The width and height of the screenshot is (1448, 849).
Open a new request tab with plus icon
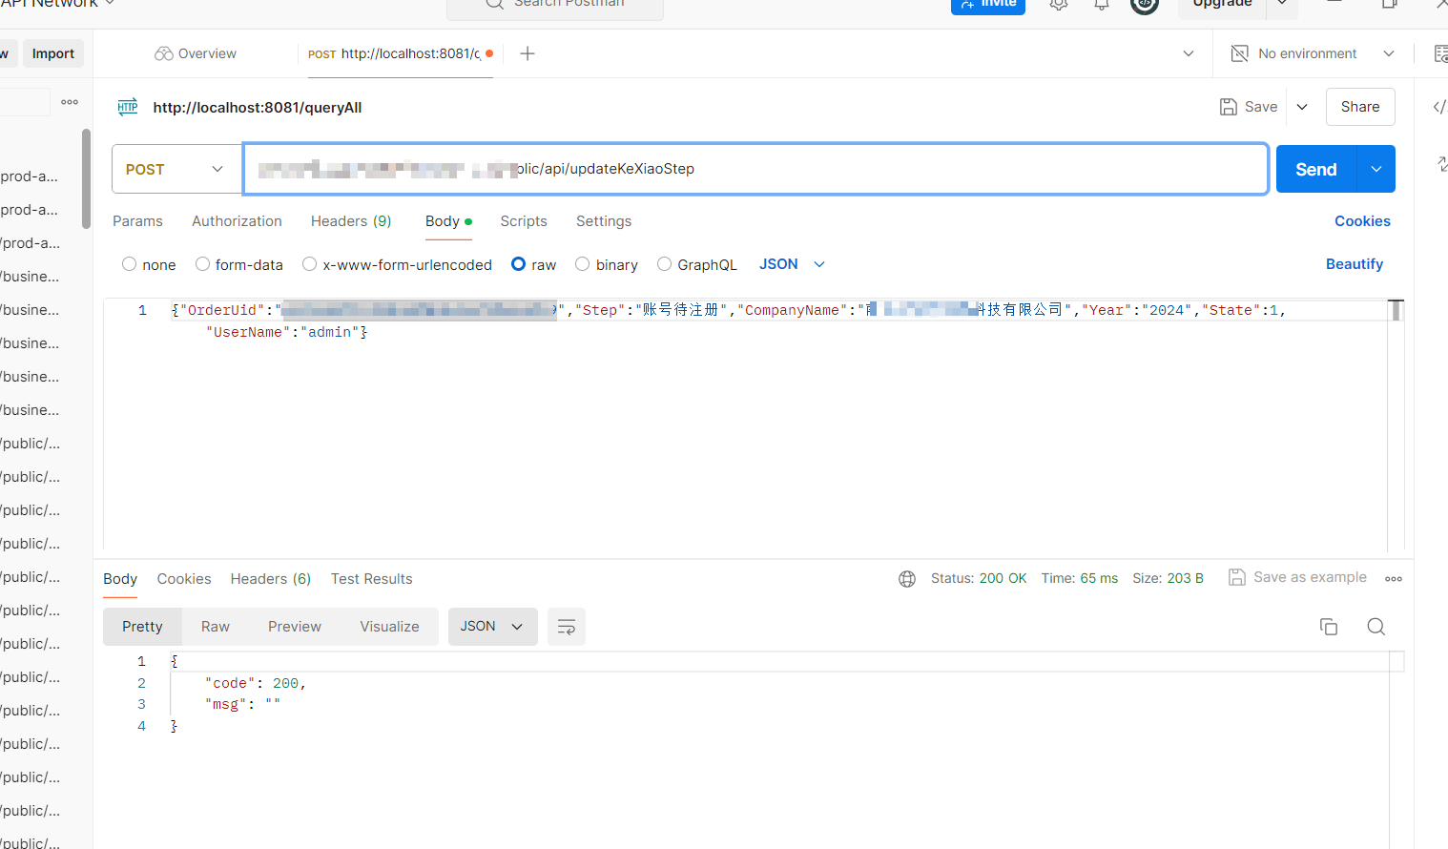coord(527,53)
